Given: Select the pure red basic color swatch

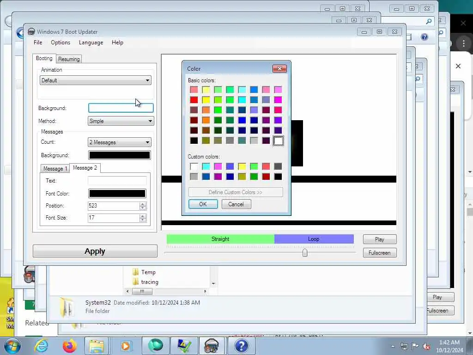Looking at the screenshot, I should (194, 100).
